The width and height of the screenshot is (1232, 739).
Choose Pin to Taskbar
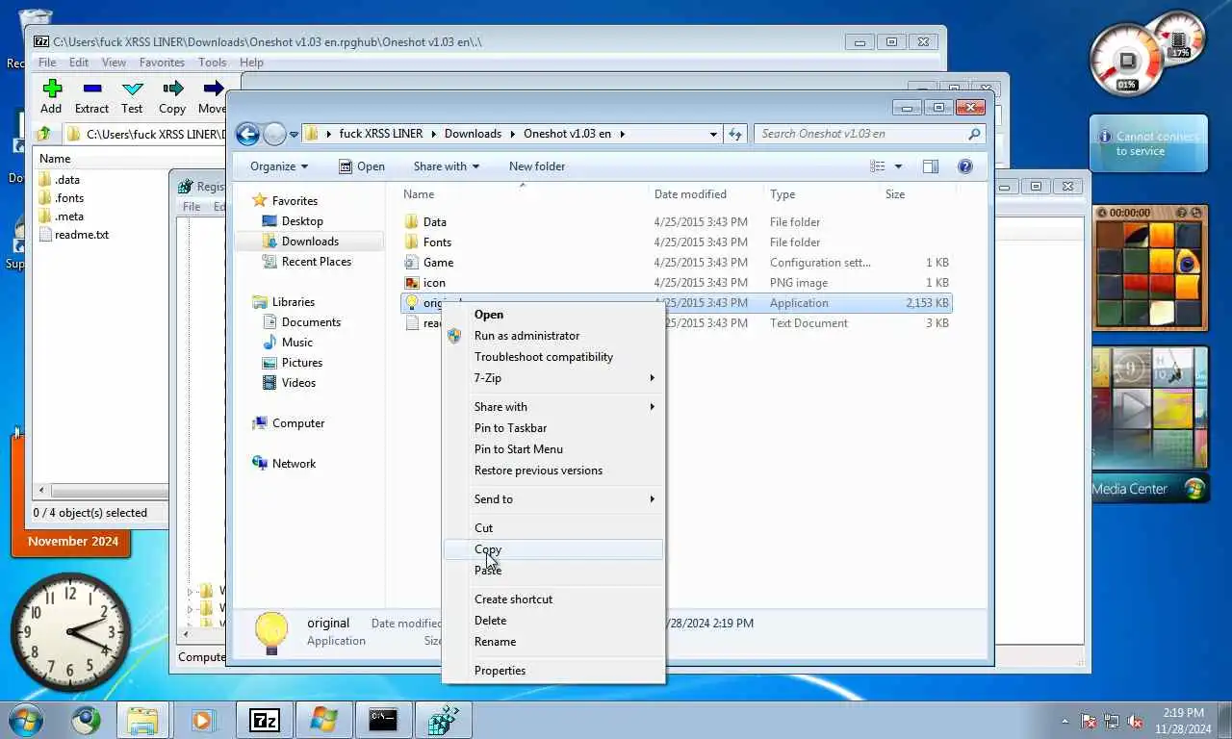pos(552,428)
